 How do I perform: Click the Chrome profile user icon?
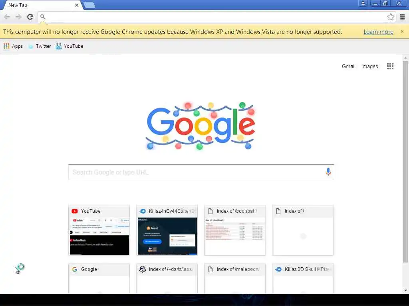coord(363,3)
